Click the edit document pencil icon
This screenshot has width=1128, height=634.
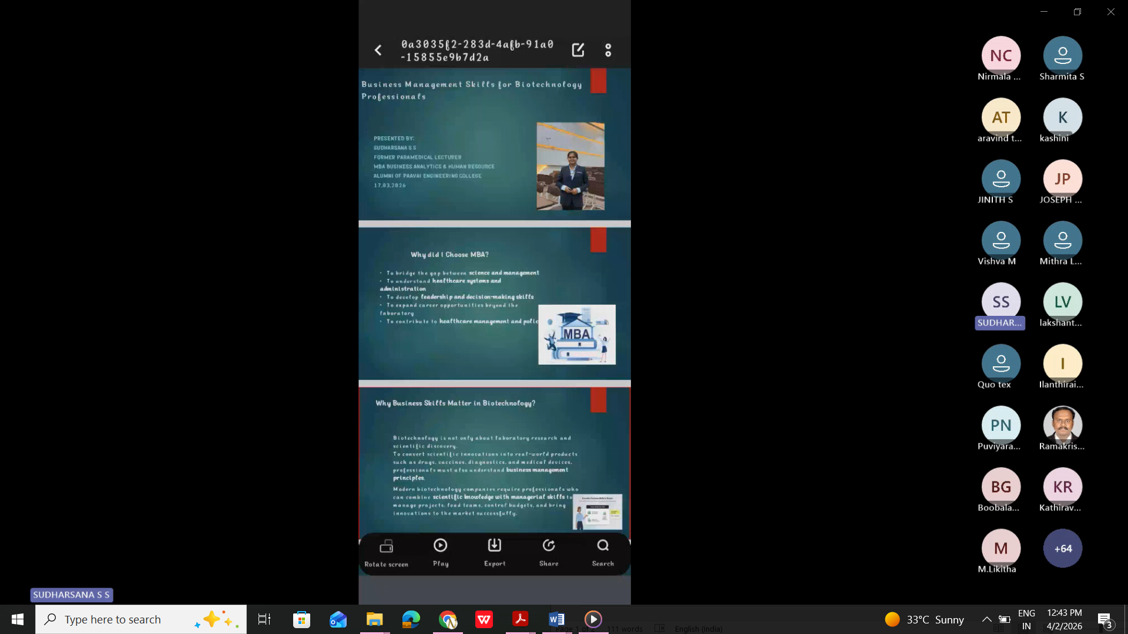(x=578, y=50)
